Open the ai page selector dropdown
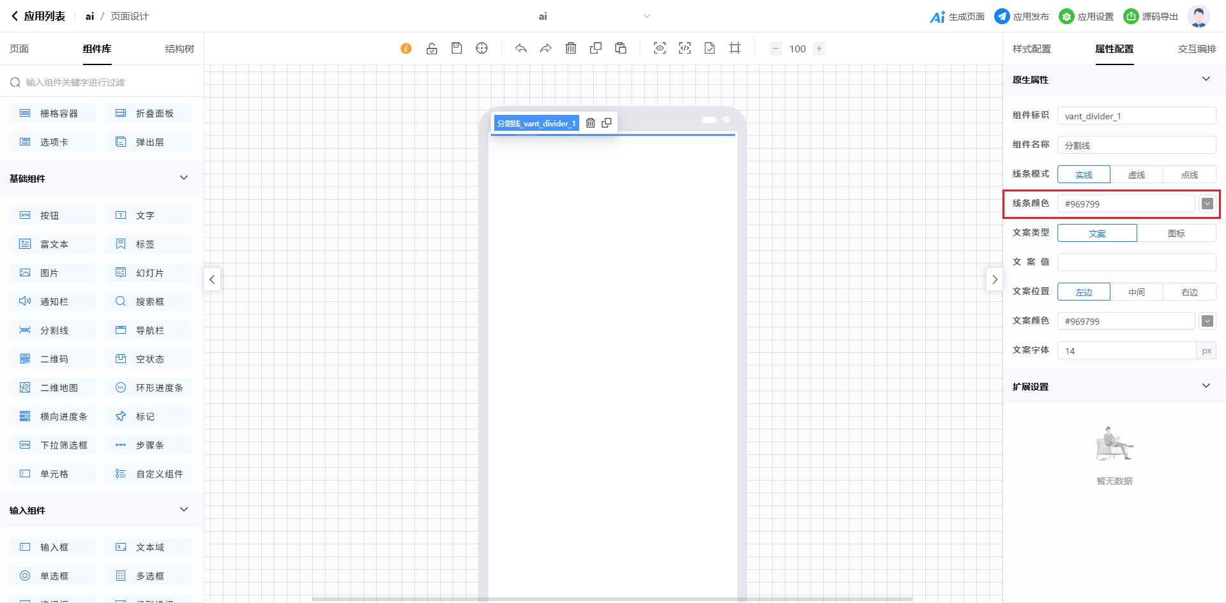Screen dimensions: 1226x603 (646, 17)
